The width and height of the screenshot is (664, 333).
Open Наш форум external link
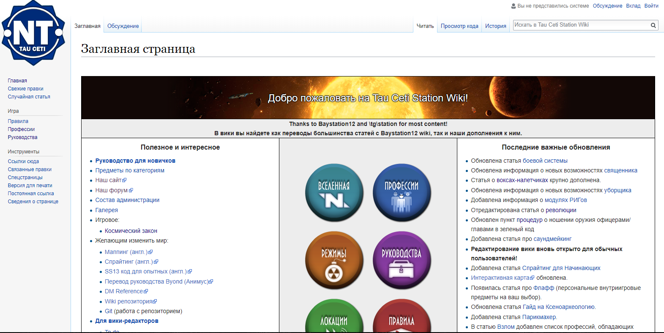click(x=114, y=190)
